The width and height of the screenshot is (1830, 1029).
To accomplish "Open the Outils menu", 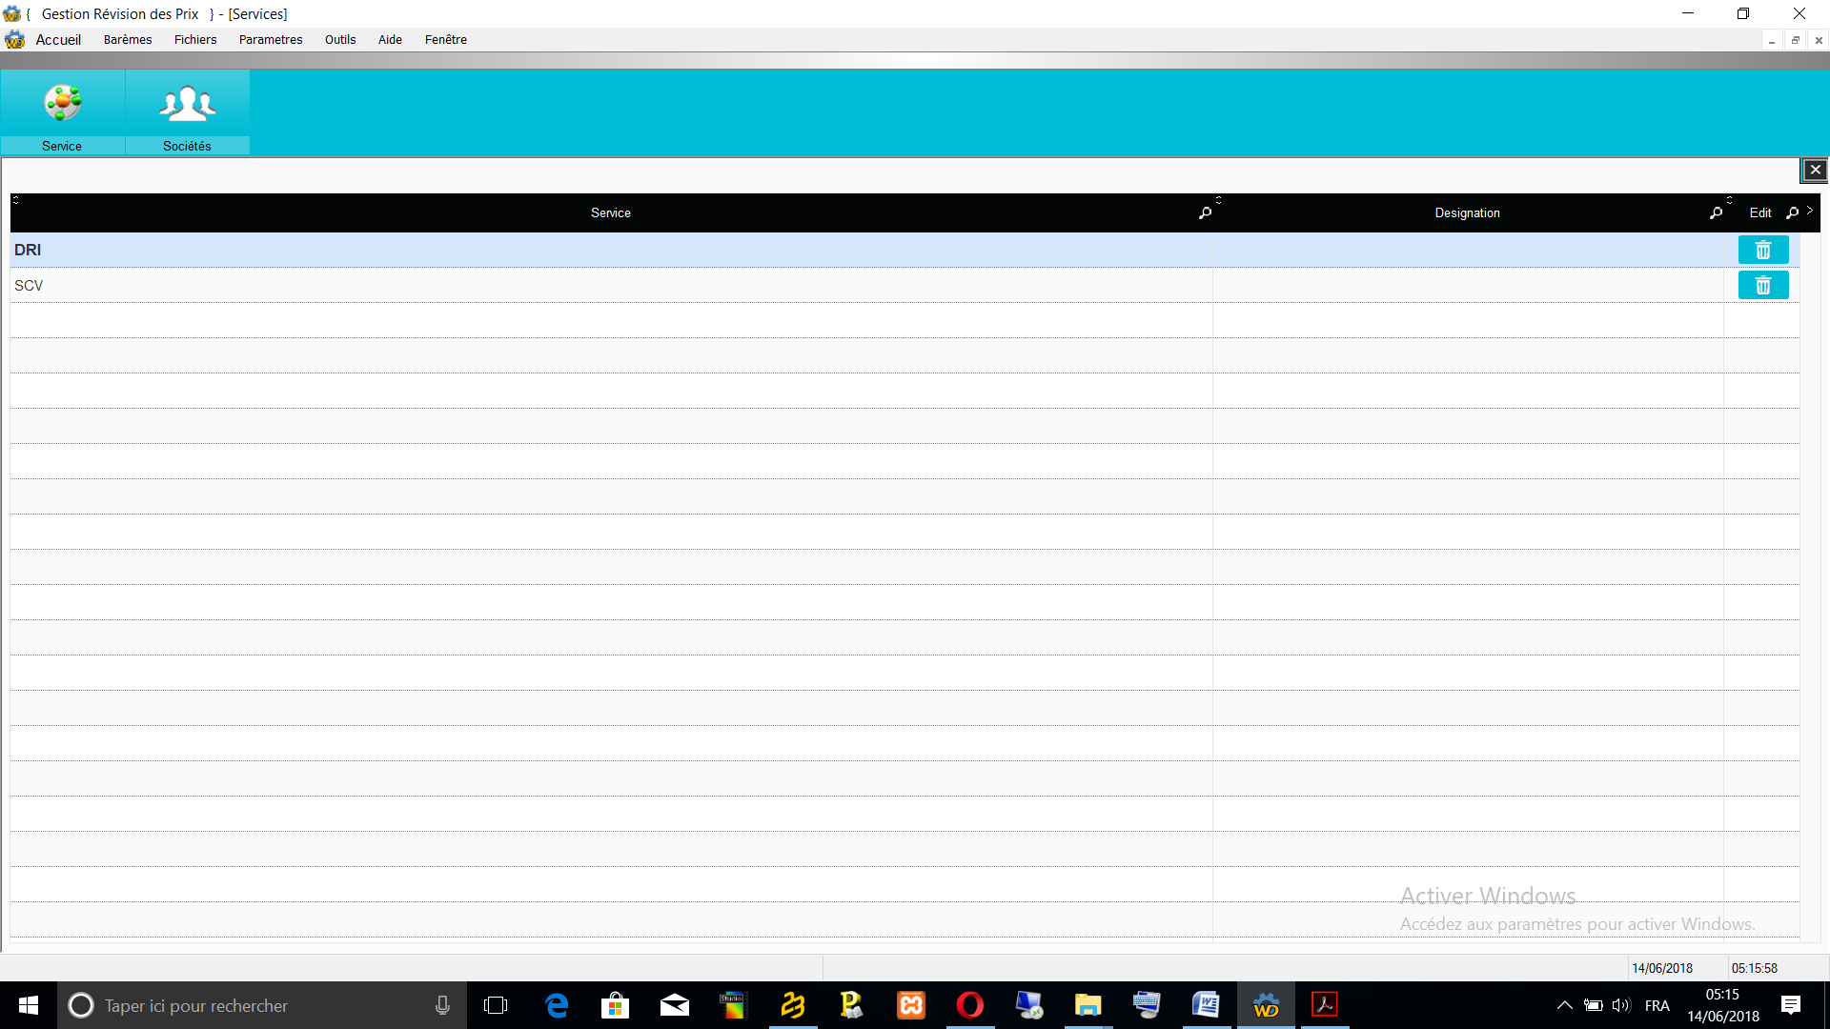I will (x=340, y=40).
